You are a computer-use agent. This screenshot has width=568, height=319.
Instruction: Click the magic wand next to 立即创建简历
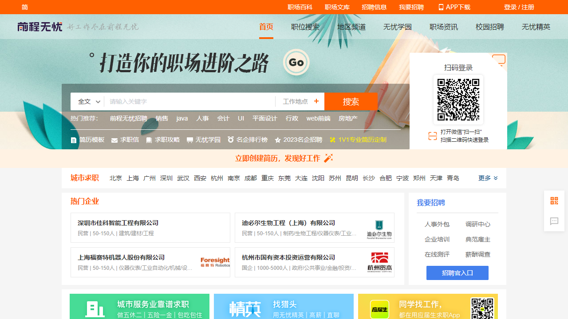pos(328,158)
